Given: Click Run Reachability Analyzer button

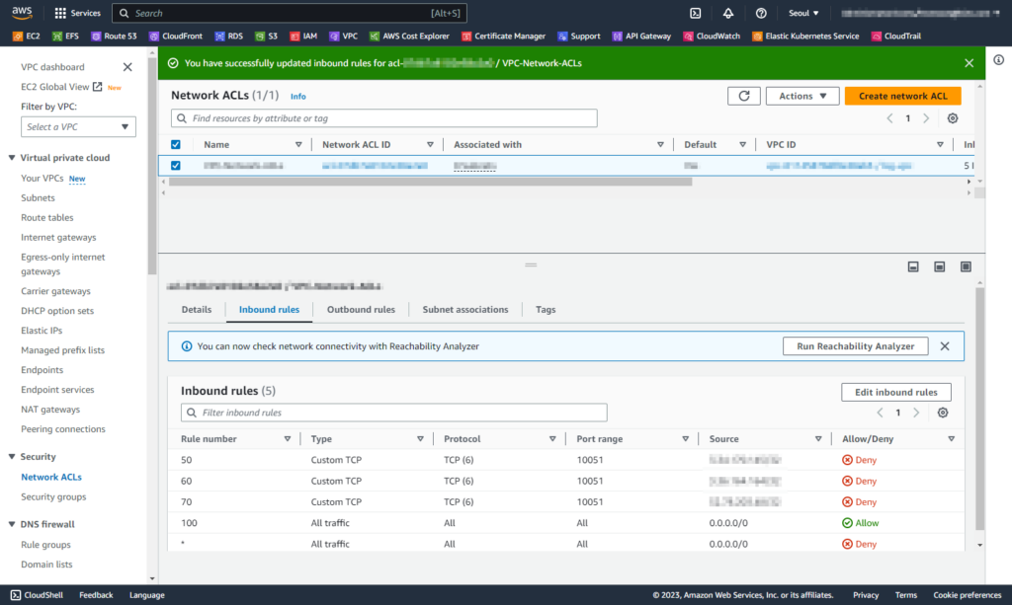Looking at the screenshot, I should pos(855,346).
